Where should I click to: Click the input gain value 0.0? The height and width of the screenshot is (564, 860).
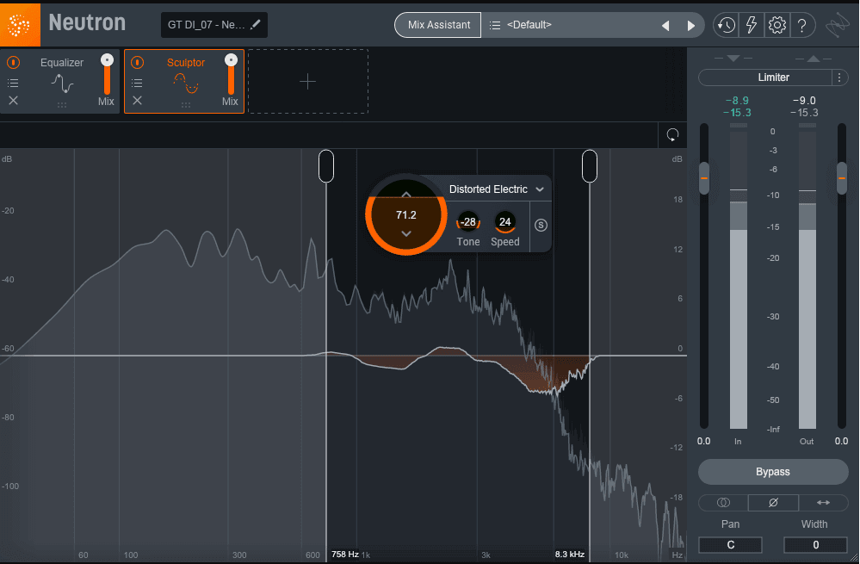click(x=703, y=441)
